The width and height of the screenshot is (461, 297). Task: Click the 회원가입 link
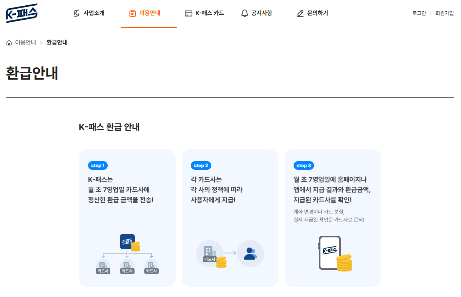pos(444,13)
